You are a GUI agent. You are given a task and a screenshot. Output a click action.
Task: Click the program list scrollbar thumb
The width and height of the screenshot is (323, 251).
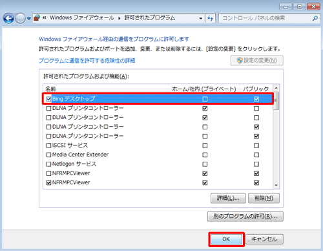click(x=276, y=101)
